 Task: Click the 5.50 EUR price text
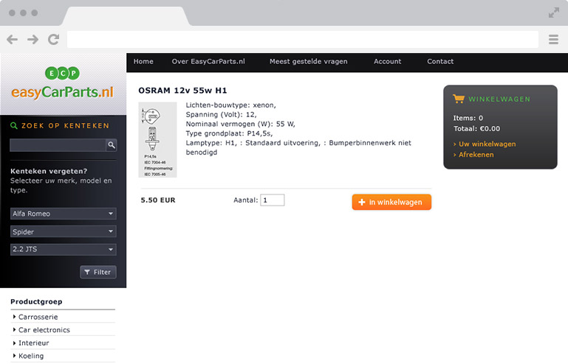coord(158,200)
